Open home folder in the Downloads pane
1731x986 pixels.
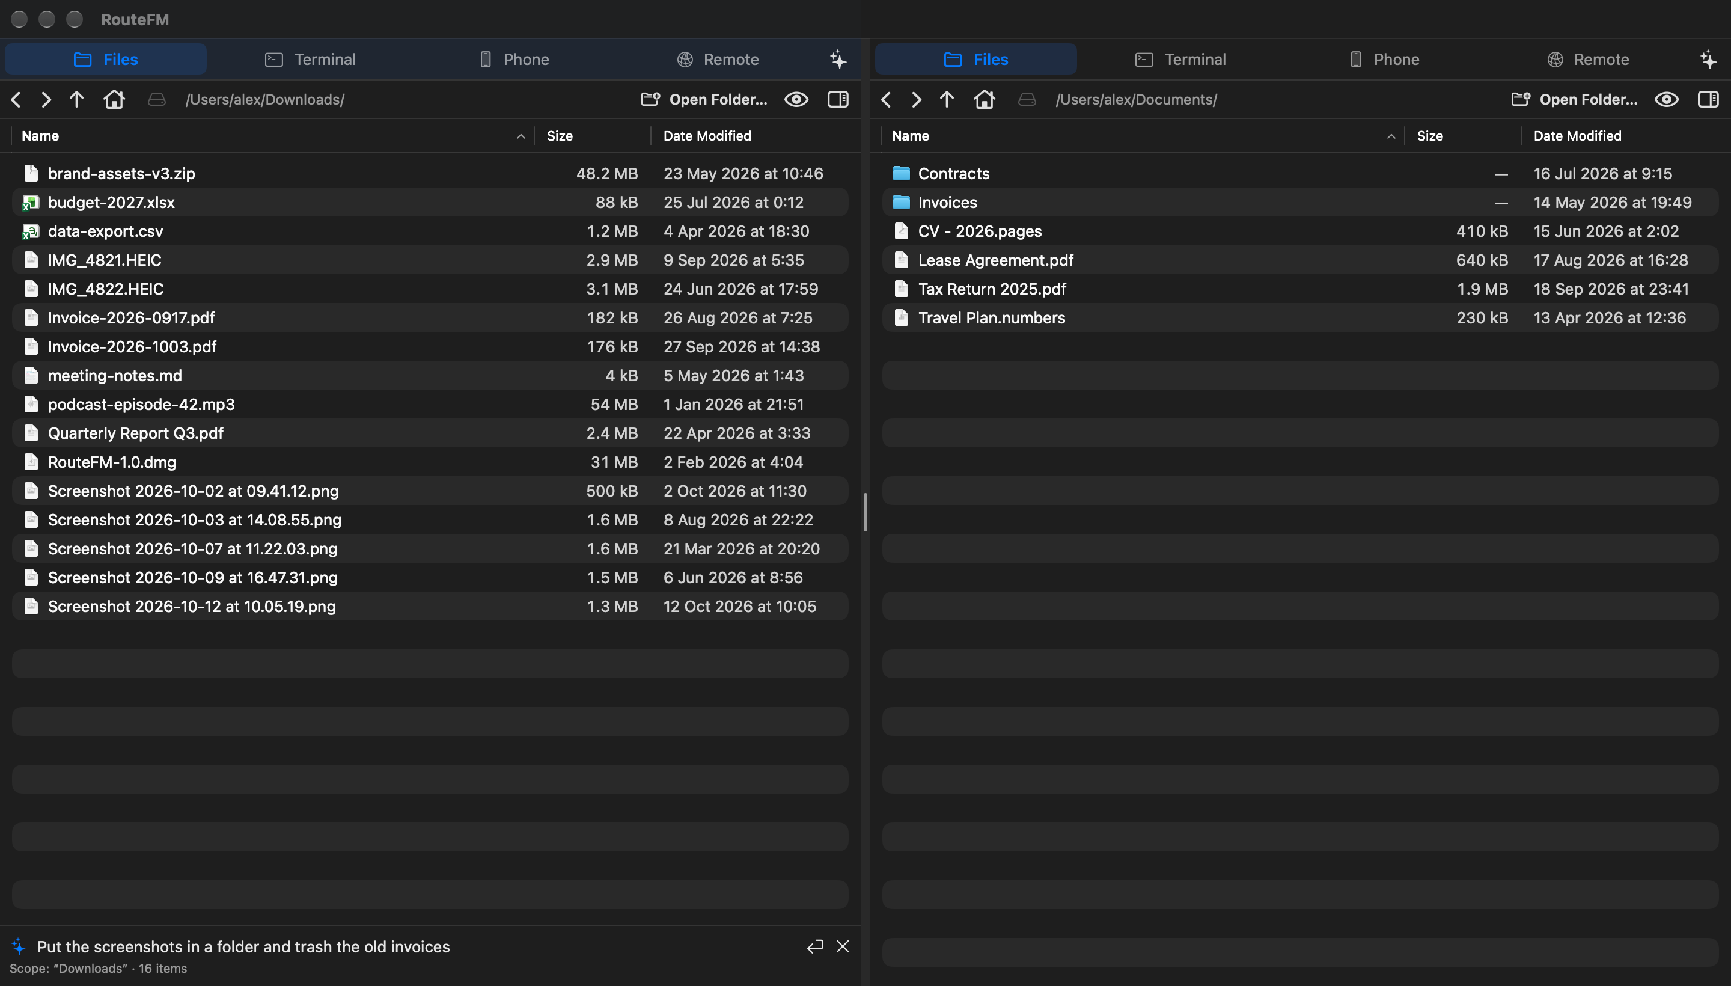(114, 100)
